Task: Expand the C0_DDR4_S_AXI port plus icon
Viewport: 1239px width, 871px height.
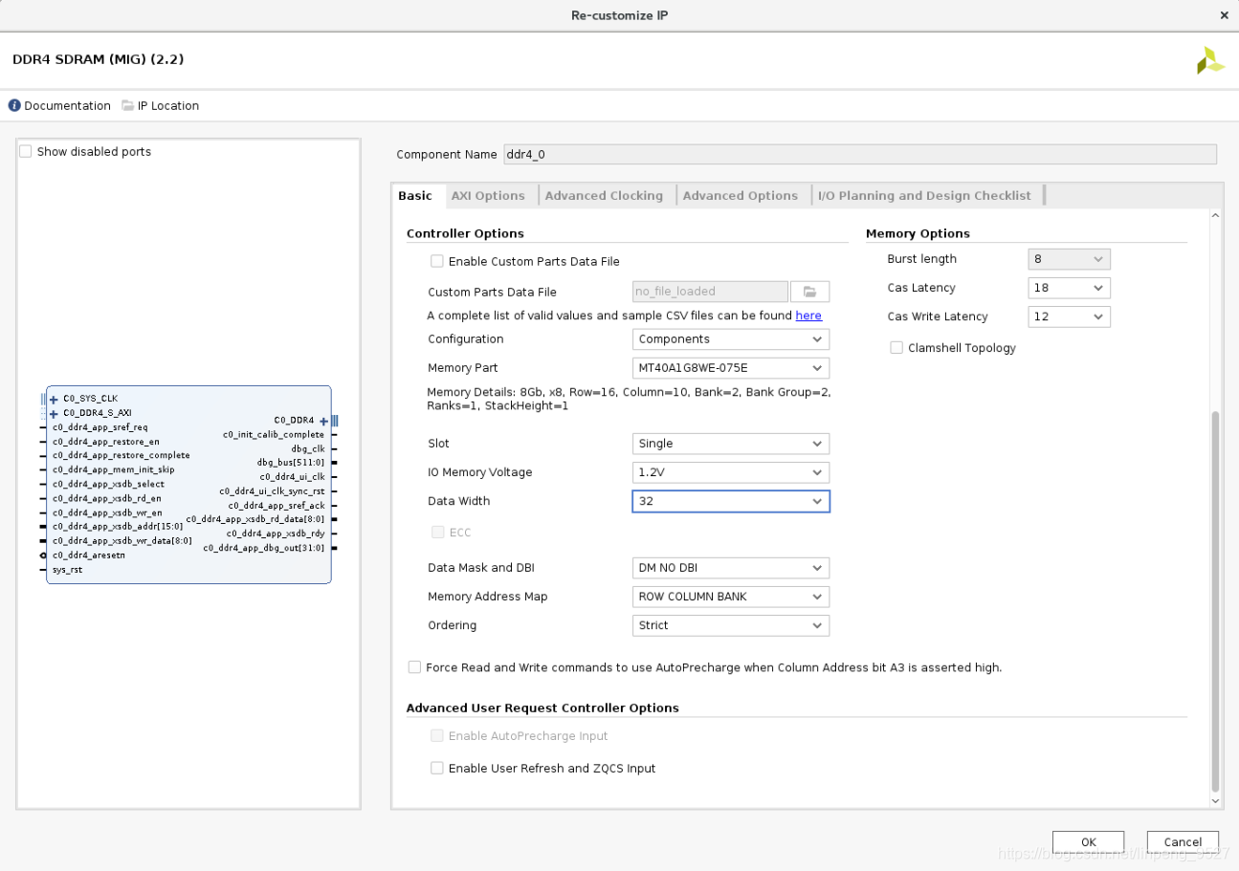Action: pos(54,414)
